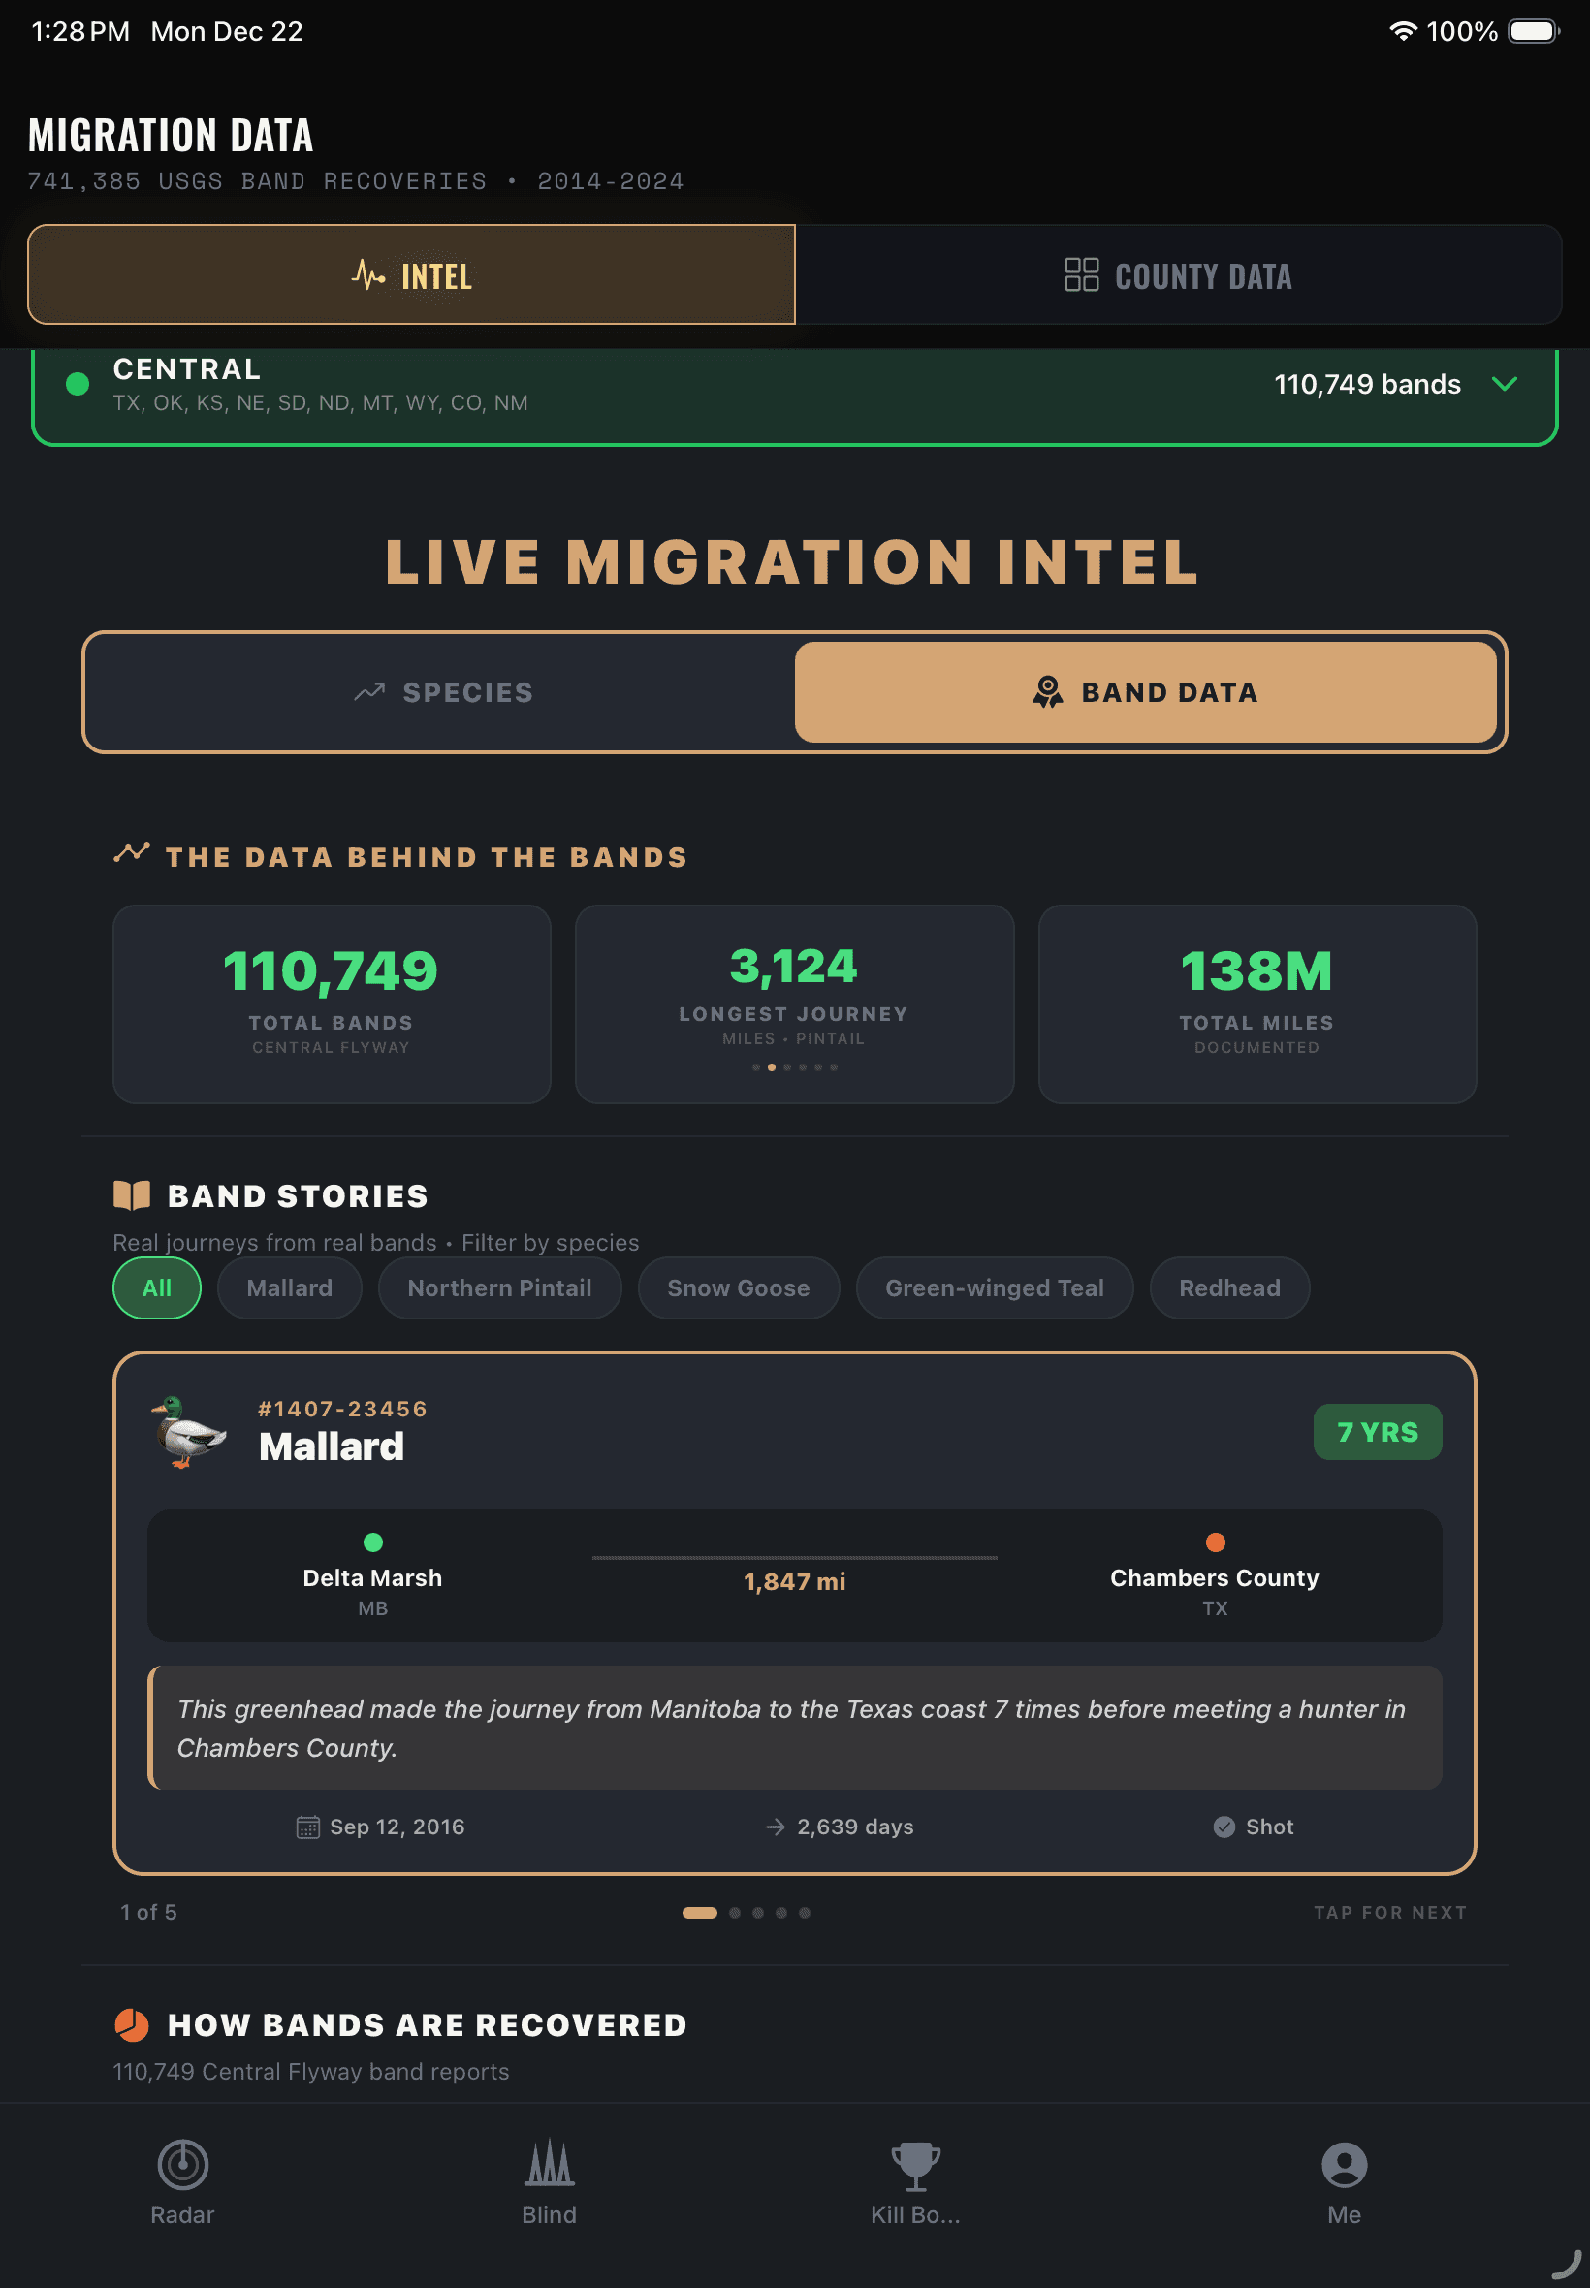
Task: Toggle the Snow Goose filter chip
Action: (738, 1287)
